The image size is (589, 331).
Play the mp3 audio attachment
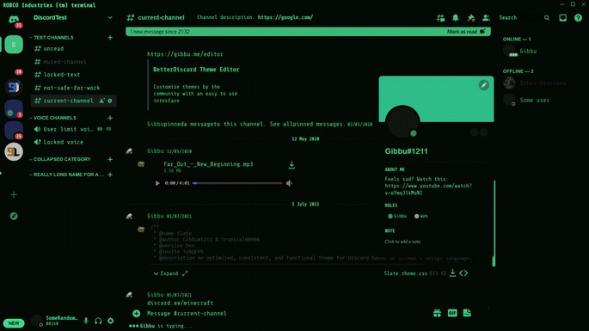[157, 183]
